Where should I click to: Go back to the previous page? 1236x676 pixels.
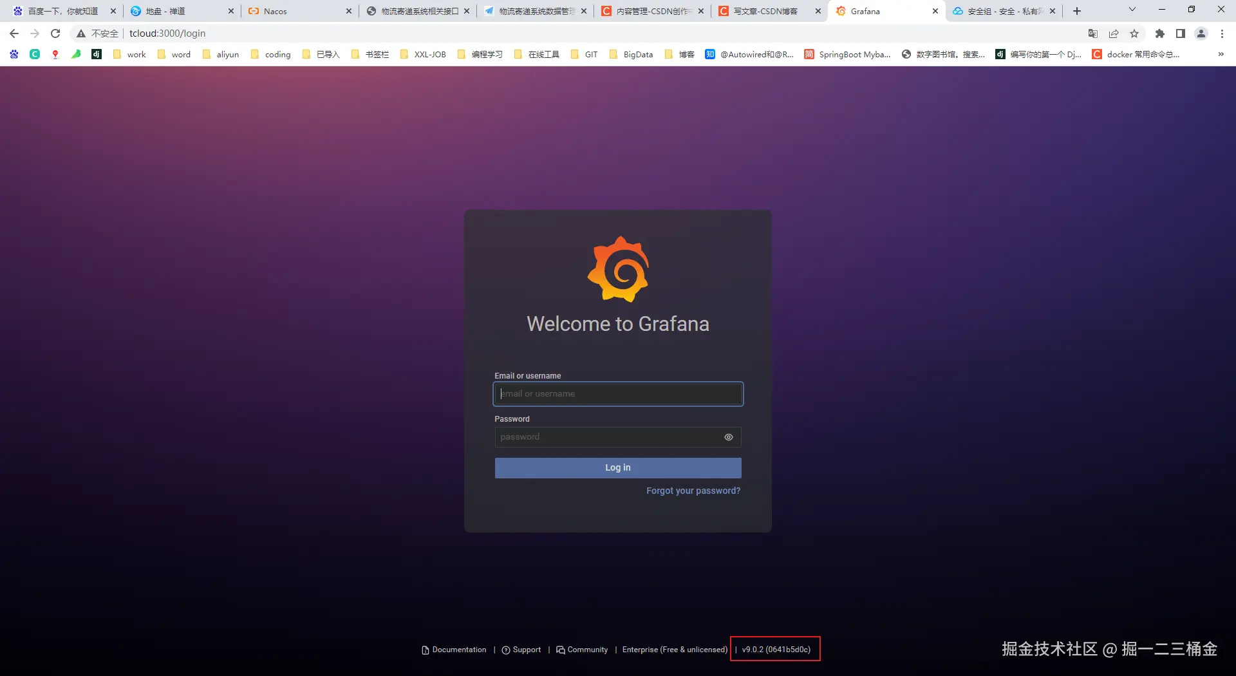point(14,33)
